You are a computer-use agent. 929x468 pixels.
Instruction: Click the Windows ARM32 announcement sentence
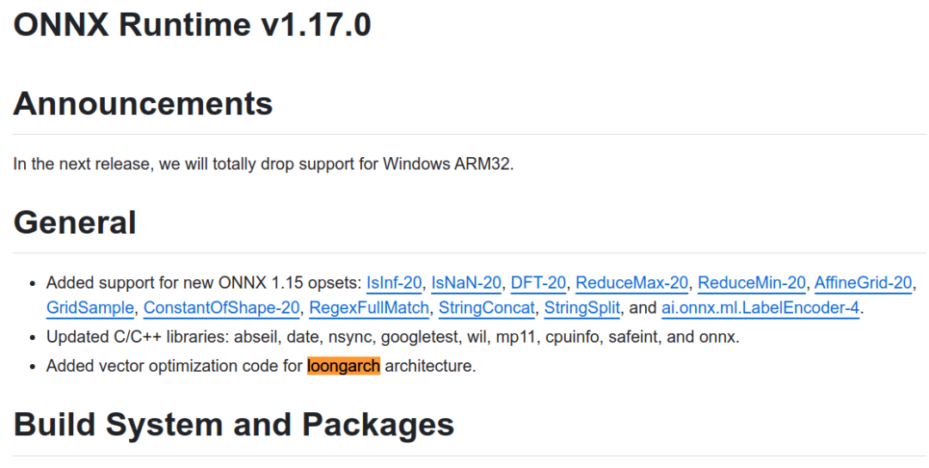click(x=263, y=163)
